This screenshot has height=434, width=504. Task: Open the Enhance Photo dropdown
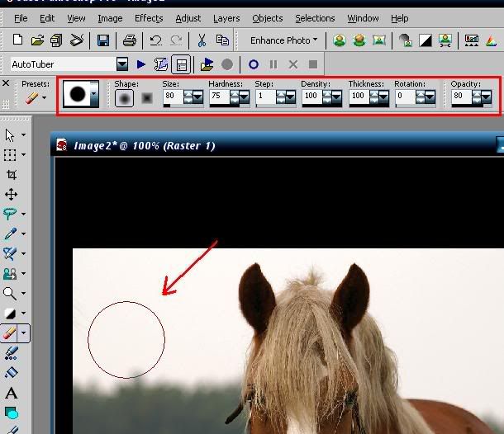pyautogui.click(x=283, y=40)
